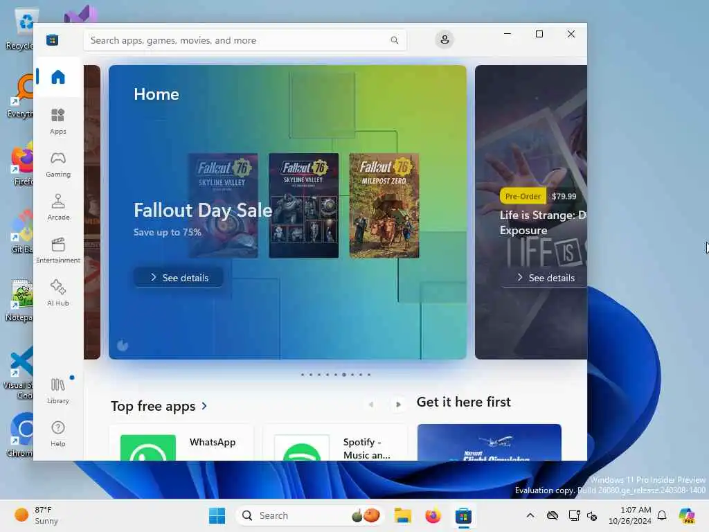Click the taskbar Search box

point(309,515)
